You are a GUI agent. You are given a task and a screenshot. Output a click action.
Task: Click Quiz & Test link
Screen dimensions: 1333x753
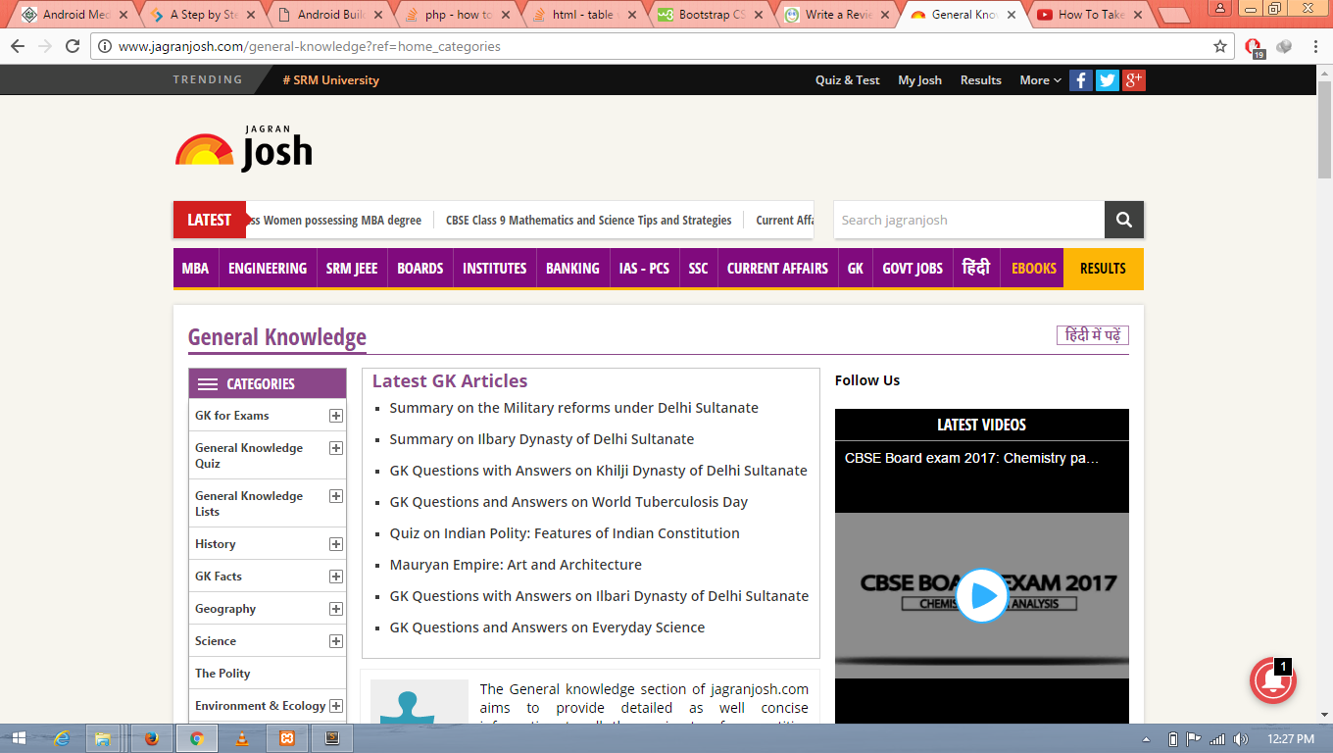click(x=848, y=80)
